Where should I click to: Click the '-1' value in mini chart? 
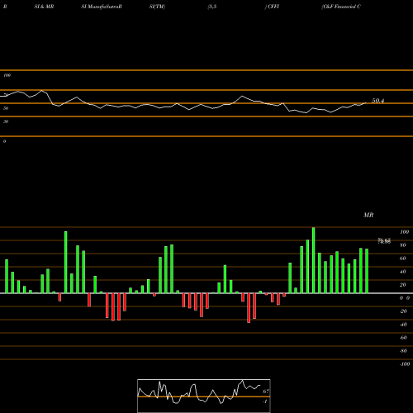(x=265, y=401)
